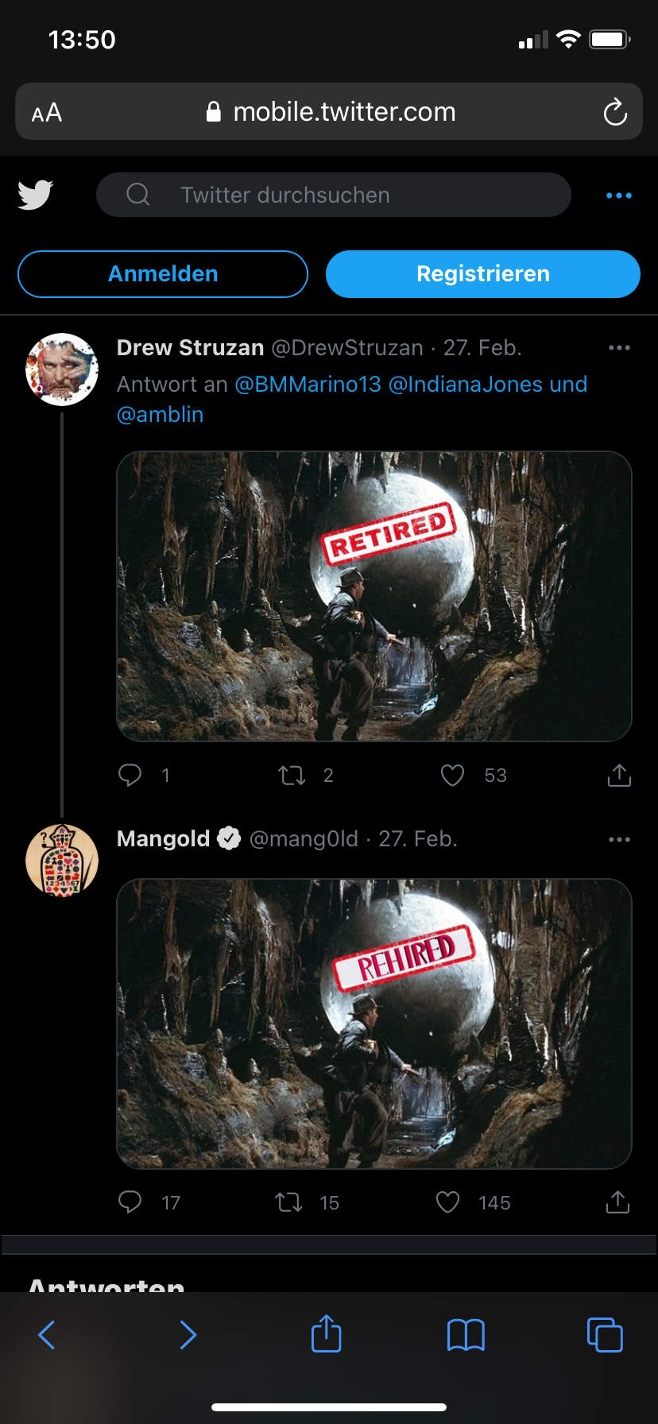The width and height of the screenshot is (658, 1424).
Task: Tap Safari share sheet icon
Action: click(x=326, y=1333)
